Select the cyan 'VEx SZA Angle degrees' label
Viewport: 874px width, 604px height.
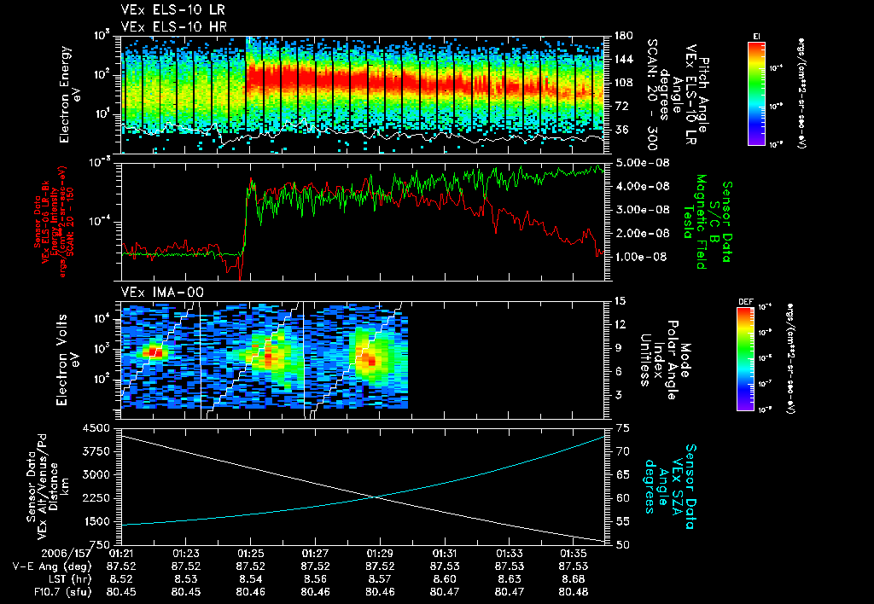click(x=662, y=486)
